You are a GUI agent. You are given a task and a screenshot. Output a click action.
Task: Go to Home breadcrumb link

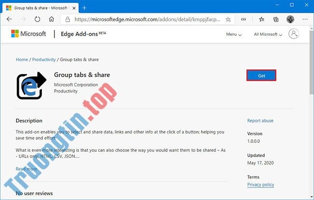pyautogui.click(x=22, y=60)
